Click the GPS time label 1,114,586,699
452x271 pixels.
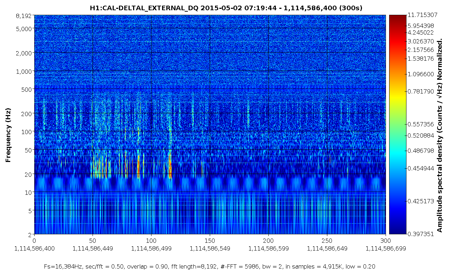tap(386, 248)
